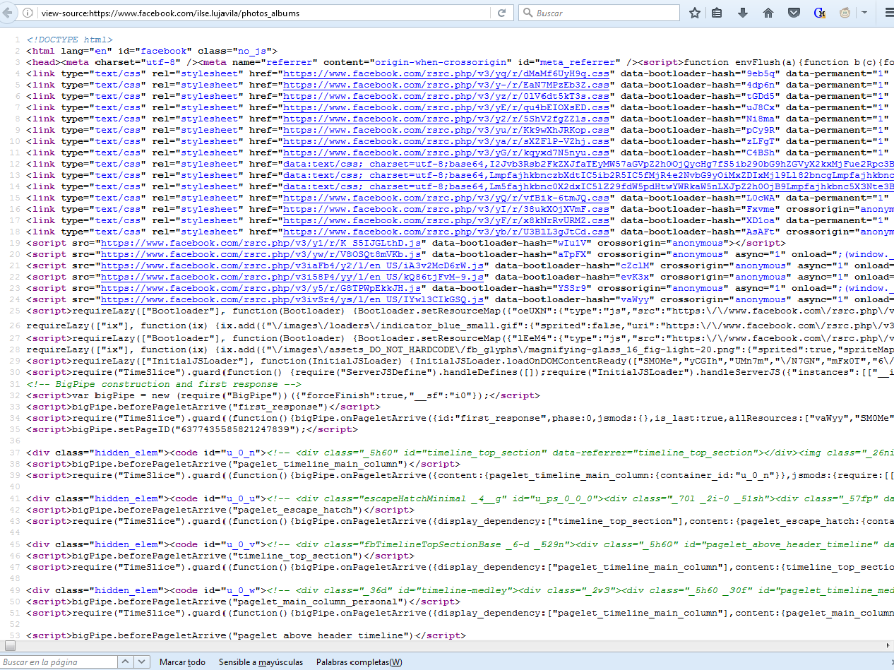
Task: Open the V8OSQt8mVKb.js script link
Action: coord(261,254)
